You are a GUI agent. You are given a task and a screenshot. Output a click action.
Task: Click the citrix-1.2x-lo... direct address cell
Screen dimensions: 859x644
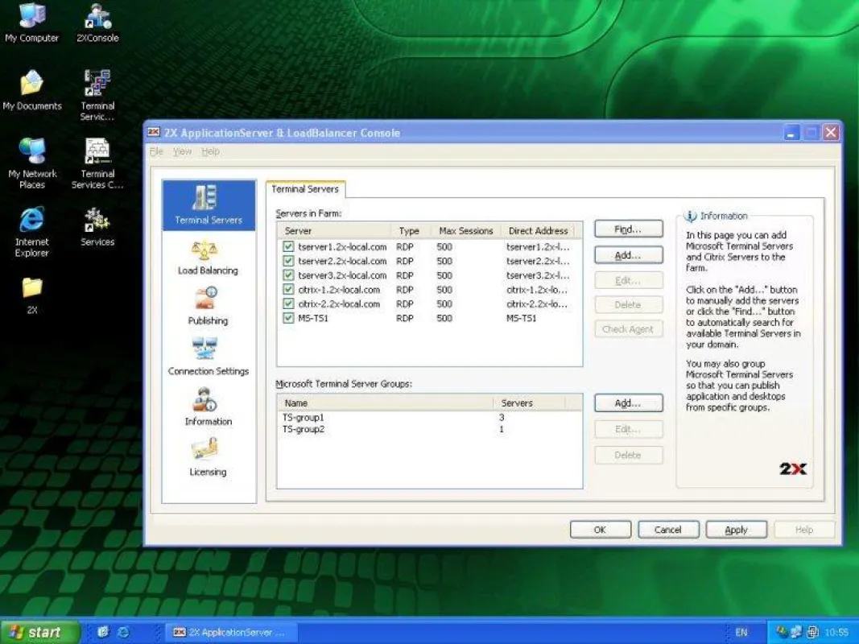[x=537, y=289]
